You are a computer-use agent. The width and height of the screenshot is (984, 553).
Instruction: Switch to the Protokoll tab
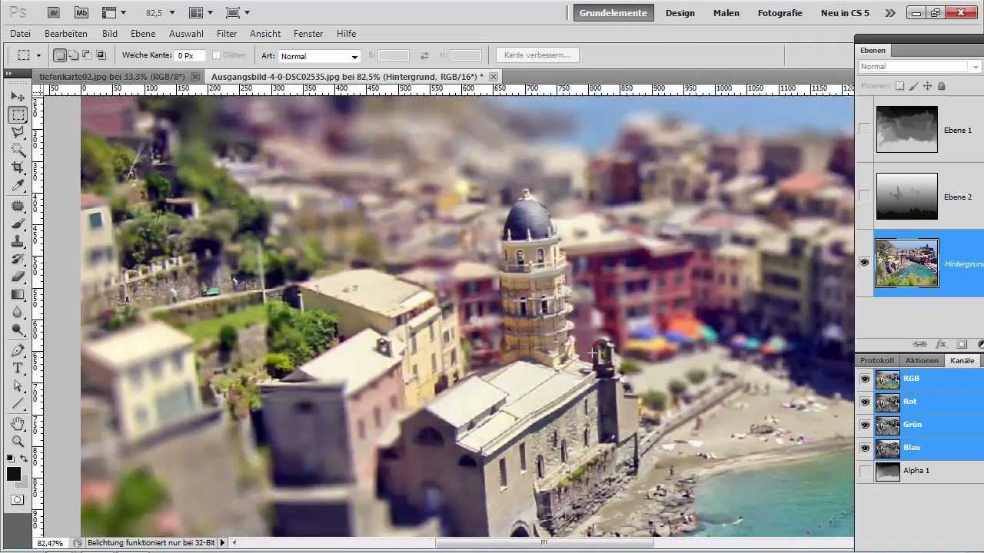[x=877, y=360]
